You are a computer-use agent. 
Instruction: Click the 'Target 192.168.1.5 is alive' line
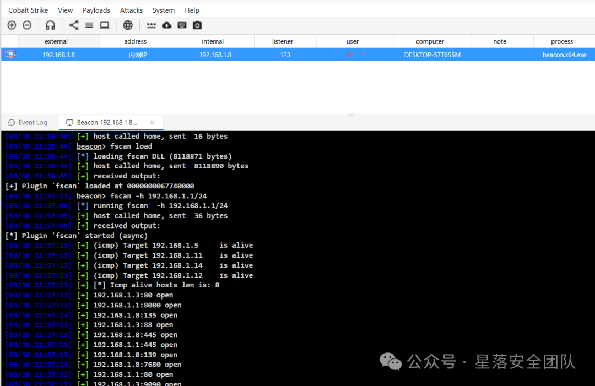click(173, 246)
